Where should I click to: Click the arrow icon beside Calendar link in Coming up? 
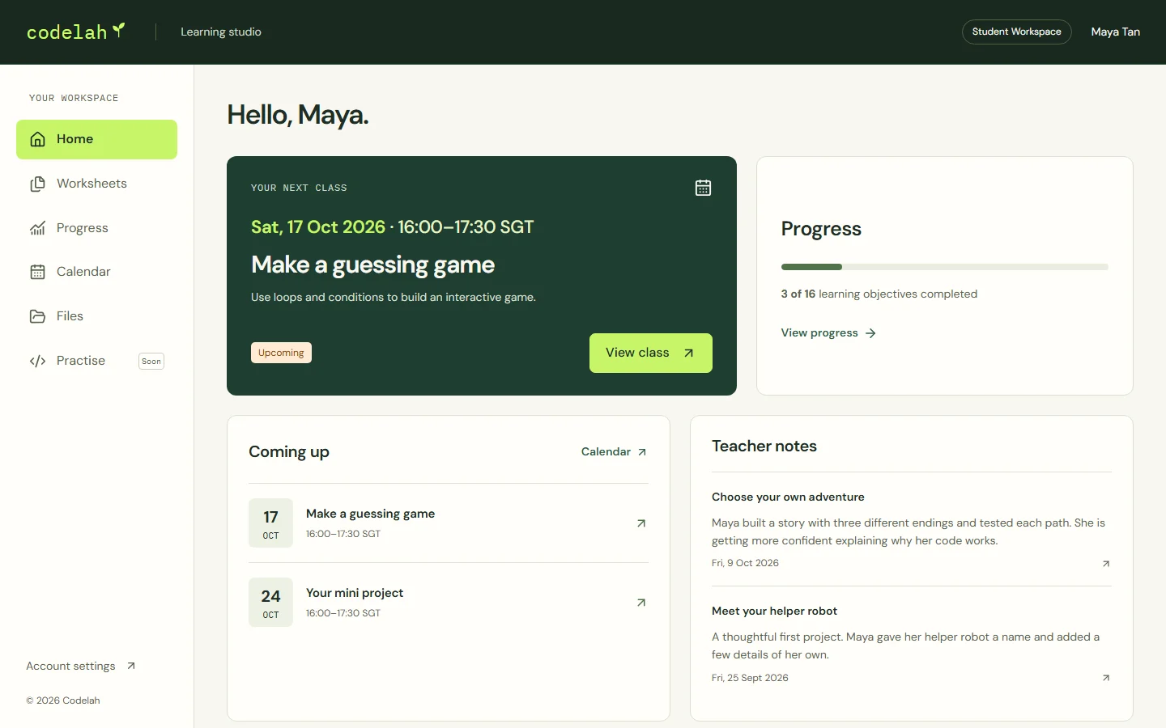pyautogui.click(x=642, y=452)
